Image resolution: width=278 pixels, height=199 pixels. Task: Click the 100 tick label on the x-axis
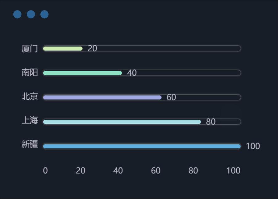(233, 171)
